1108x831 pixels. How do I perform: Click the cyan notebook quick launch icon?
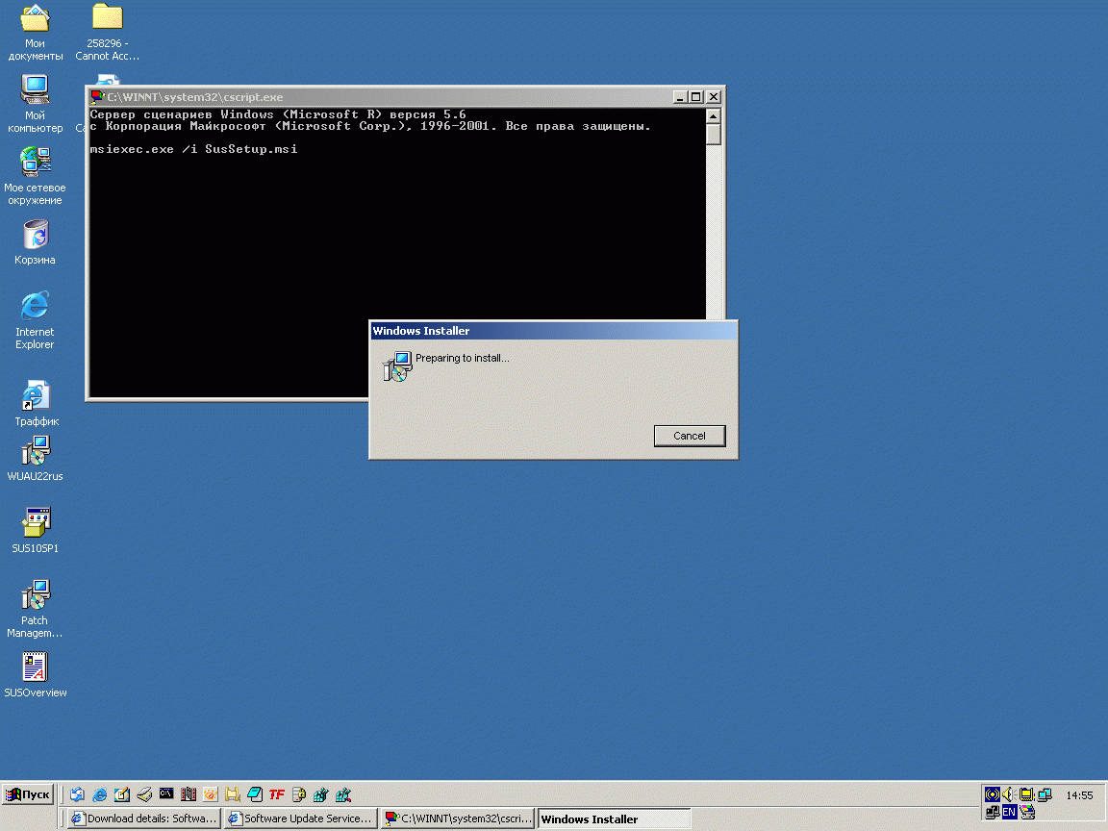pos(254,794)
